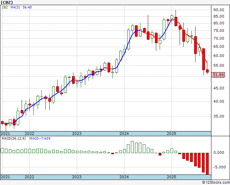The image size is (230, 185).
Task: Select the 51.84 current price tag
Action: (x=218, y=75)
